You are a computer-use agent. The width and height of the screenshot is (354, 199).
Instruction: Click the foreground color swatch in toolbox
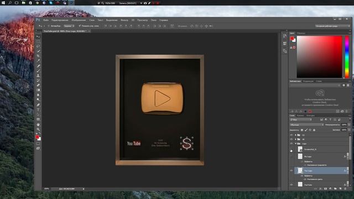[37, 137]
